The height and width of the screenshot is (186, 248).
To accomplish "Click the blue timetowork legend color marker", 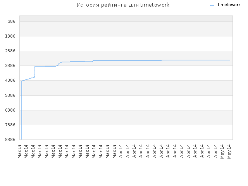I will [x=212, y=5].
